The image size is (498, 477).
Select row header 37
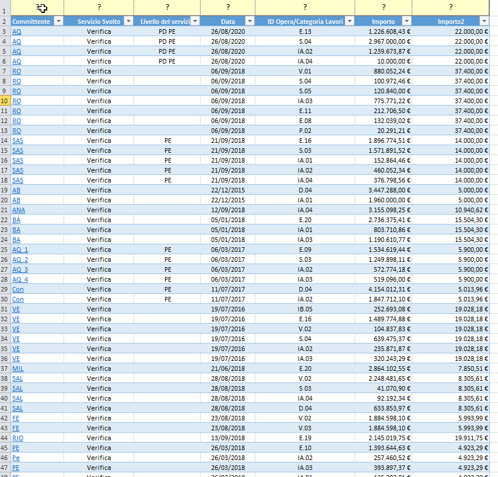pos(5,369)
